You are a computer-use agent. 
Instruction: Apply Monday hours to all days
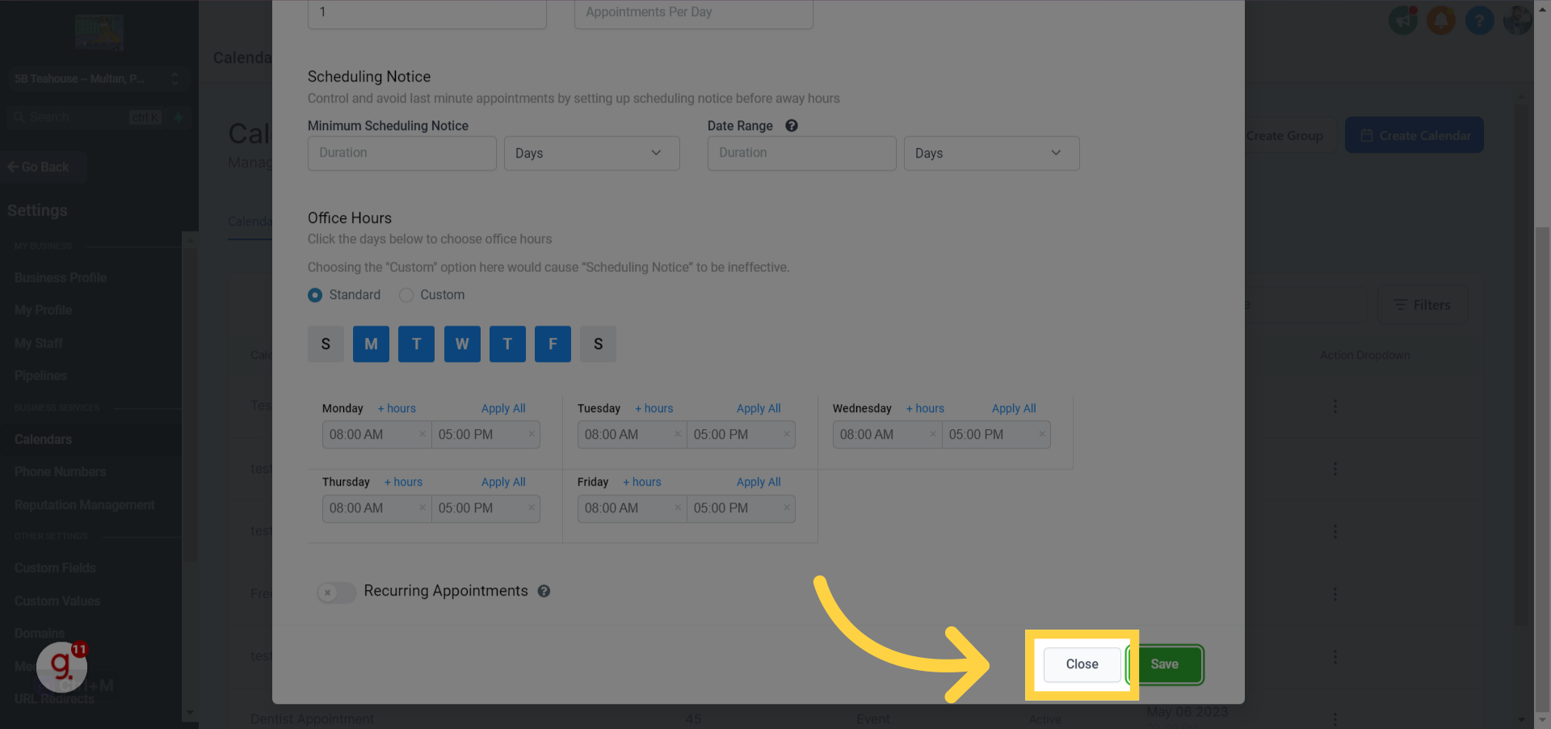(503, 408)
